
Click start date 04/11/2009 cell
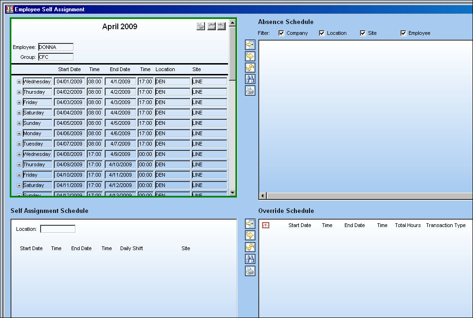click(69, 185)
